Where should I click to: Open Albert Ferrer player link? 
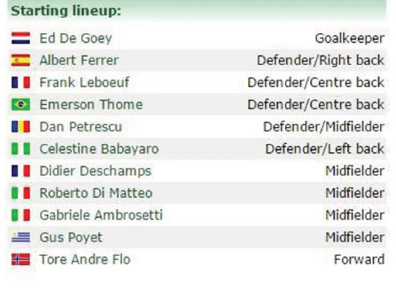79,60
